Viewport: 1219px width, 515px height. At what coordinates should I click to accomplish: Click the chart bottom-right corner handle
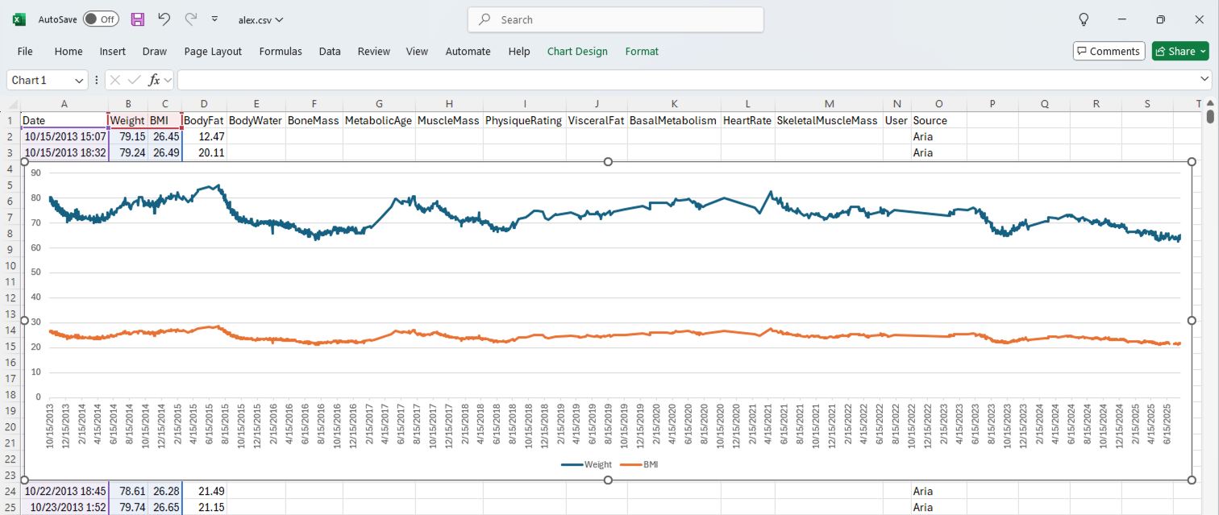click(1192, 480)
